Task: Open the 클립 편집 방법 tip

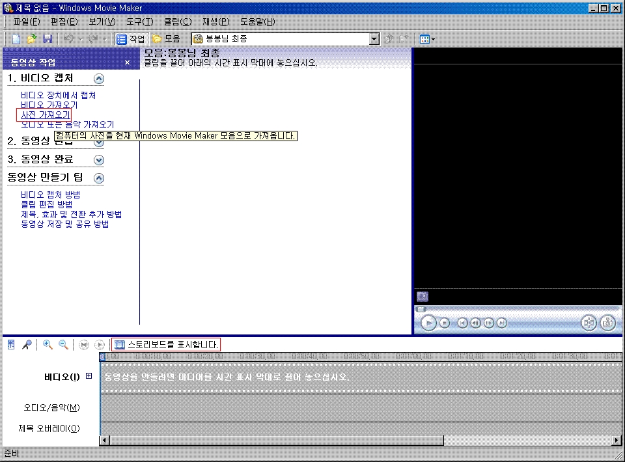Action: click(x=46, y=204)
